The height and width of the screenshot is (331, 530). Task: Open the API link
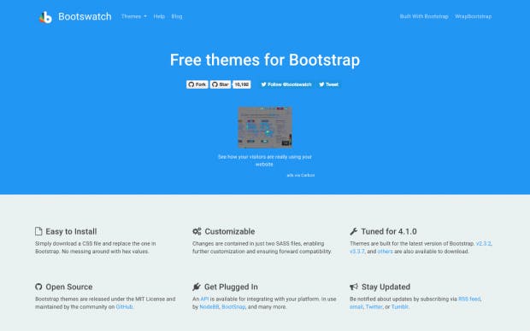[x=204, y=299]
